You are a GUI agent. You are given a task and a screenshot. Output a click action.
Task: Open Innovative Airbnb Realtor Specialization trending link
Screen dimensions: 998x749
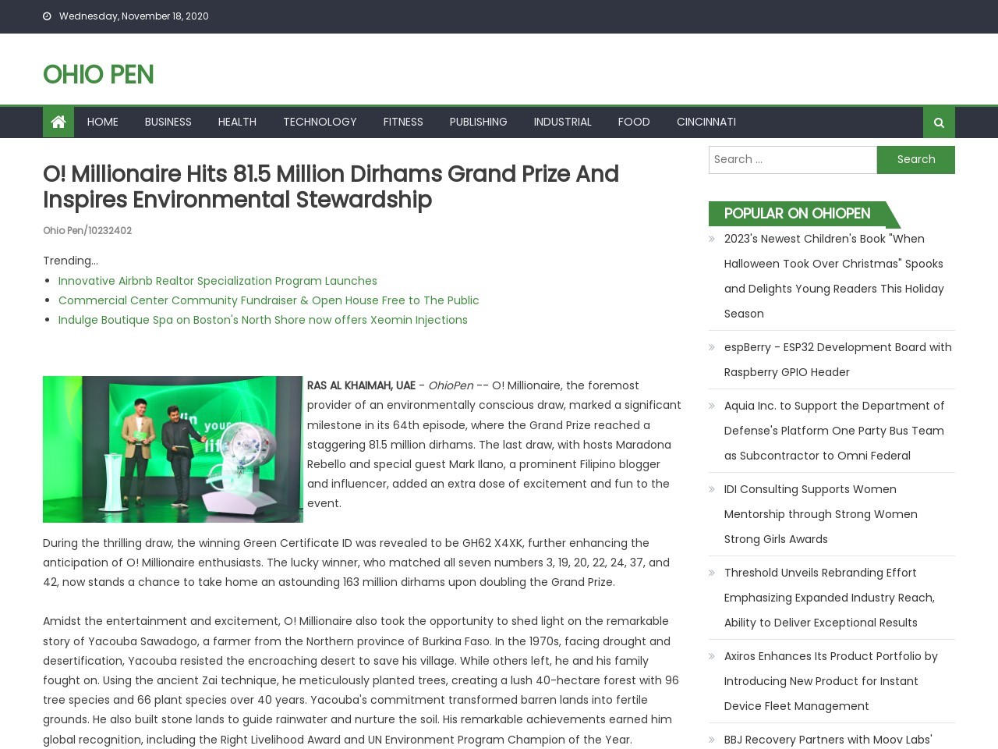(218, 281)
